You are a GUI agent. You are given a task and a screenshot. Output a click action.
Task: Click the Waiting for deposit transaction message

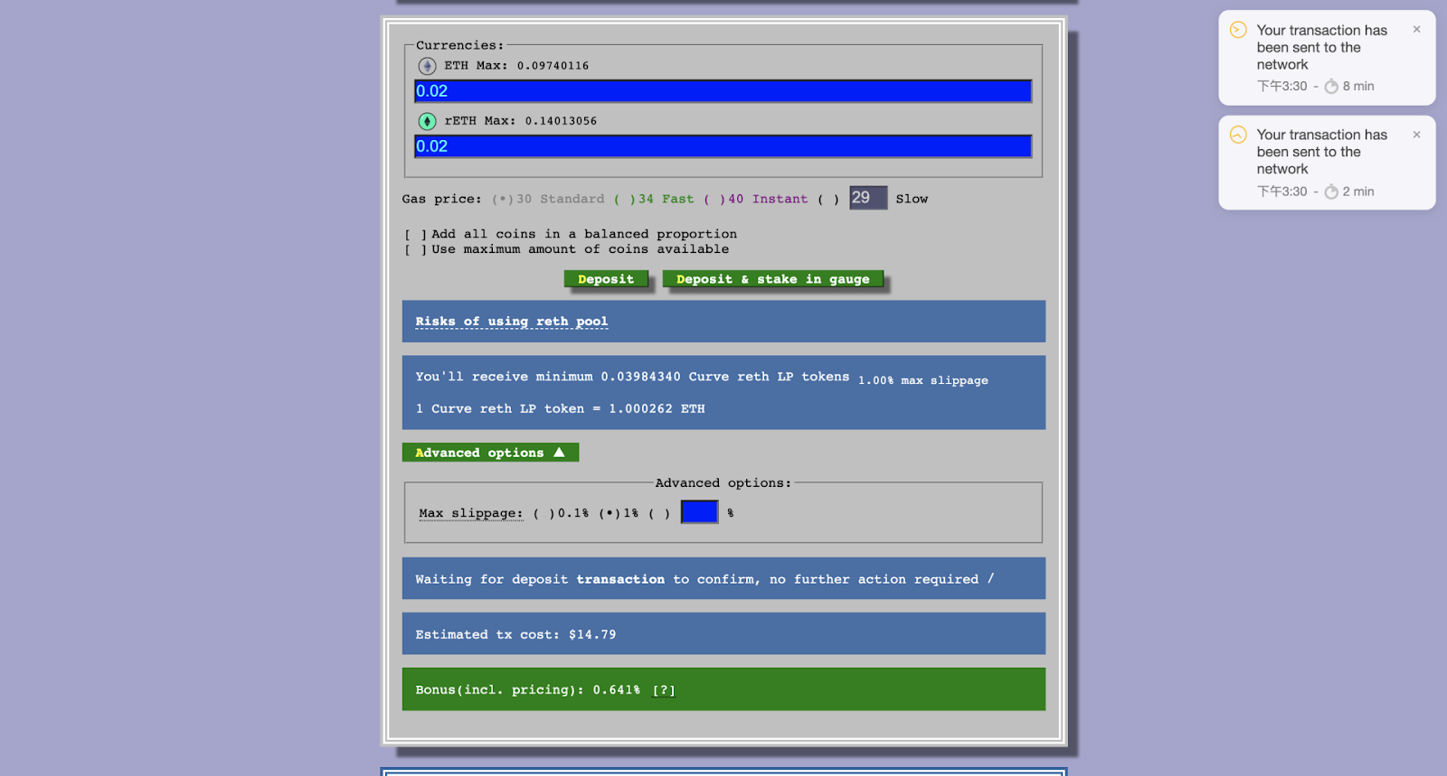[705, 579]
